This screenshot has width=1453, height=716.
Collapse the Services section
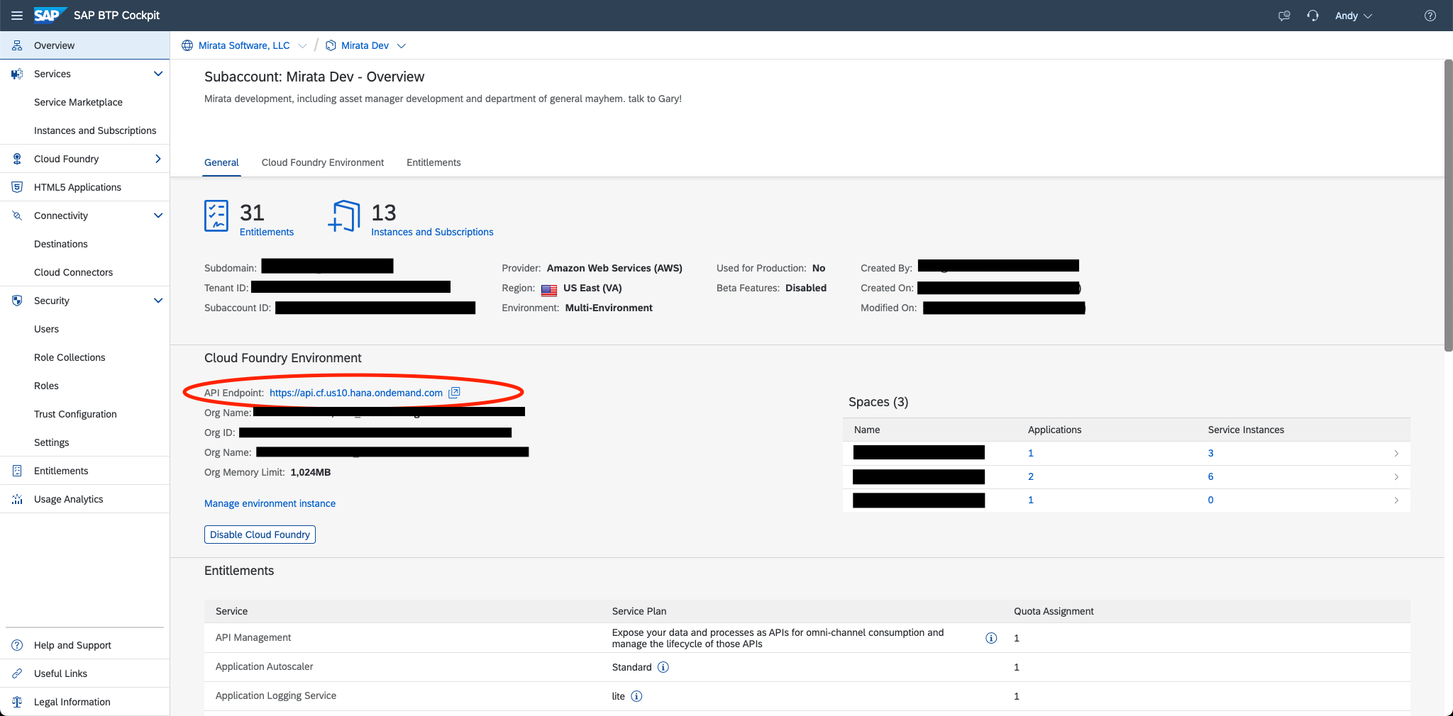click(158, 74)
